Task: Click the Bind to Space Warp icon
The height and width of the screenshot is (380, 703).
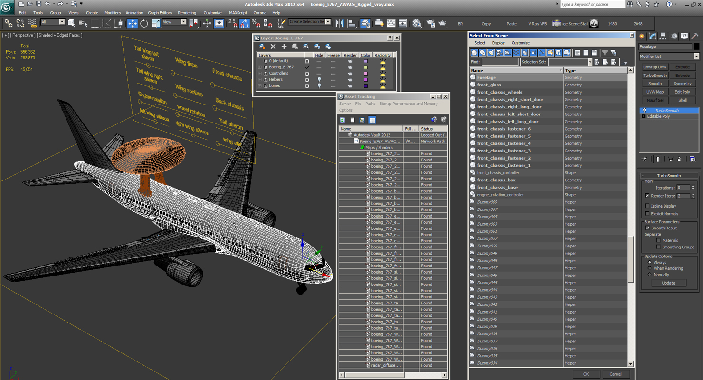Action: [x=32, y=23]
